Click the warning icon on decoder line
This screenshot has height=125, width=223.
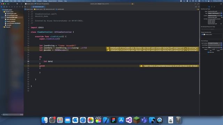point(108,50)
